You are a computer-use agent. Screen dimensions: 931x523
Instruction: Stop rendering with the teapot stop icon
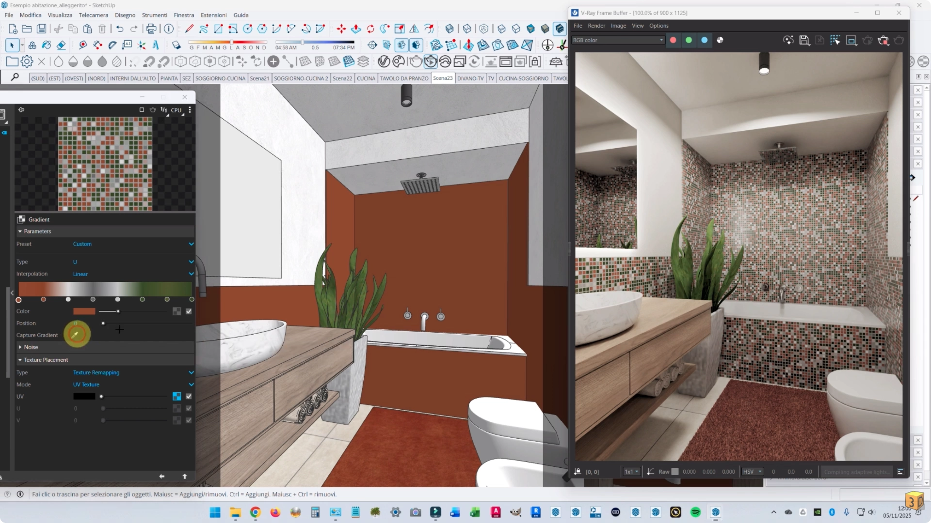point(883,40)
